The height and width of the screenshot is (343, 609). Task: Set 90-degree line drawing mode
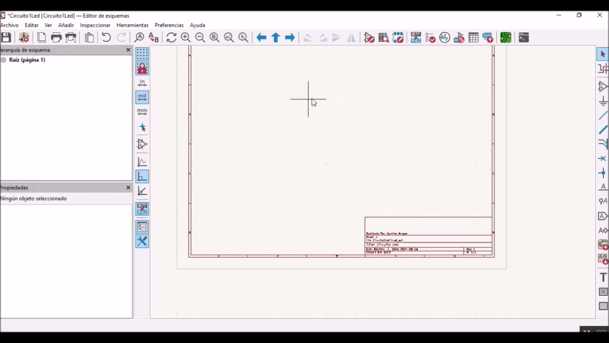(x=142, y=177)
